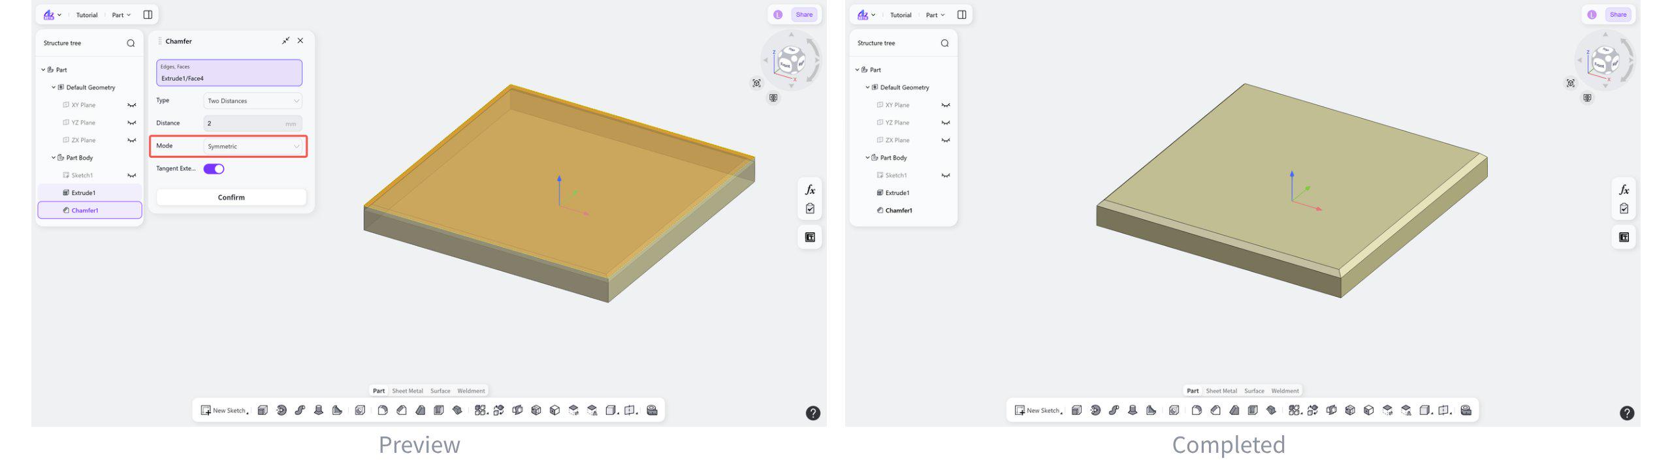The width and height of the screenshot is (1672, 475).
Task: Open the Type dropdown showing Two Distances
Action: [x=253, y=100]
